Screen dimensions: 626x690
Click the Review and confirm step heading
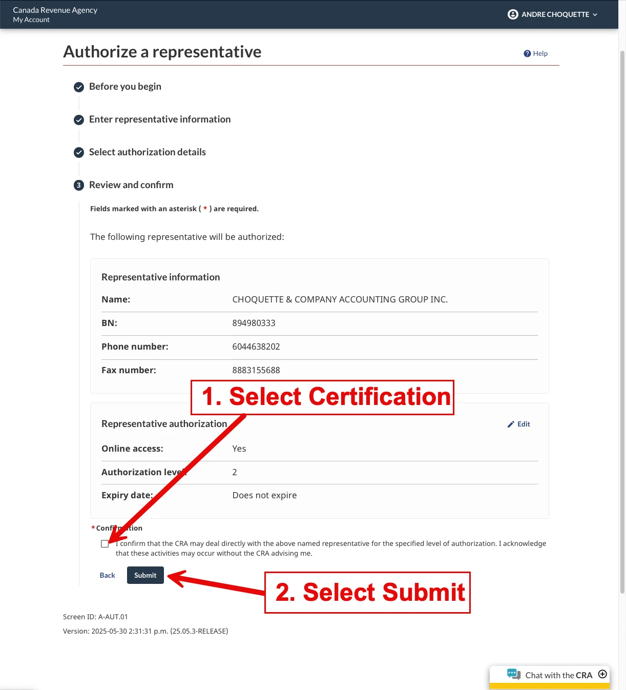click(x=131, y=185)
